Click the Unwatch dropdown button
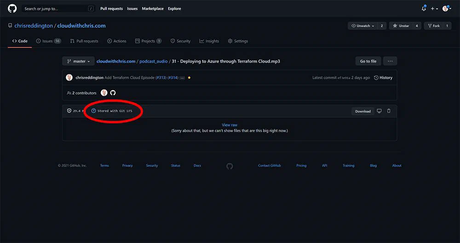Screen dimensions: 460x243 362,26
